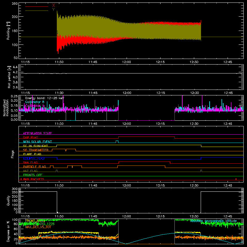Image resolution: width=247 pixels, height=247 pixels.
Task: Click the SC_TRANSMITTER flag label
Action: 36,150
